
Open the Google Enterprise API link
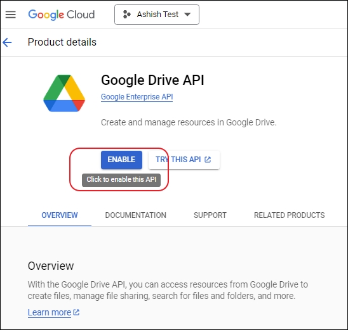(x=137, y=97)
